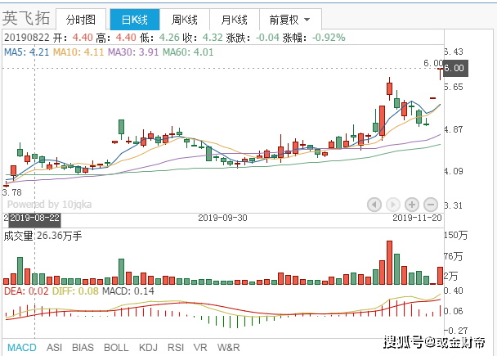Viewport: 497px width, 356px height.
Task: Select the KDJ indicator
Action: [x=148, y=347]
